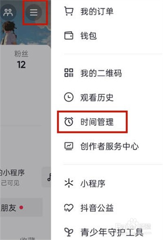The width and height of the screenshot is (163, 240).
Task: Tap the 朋友 button with red dot
Action: point(21,207)
